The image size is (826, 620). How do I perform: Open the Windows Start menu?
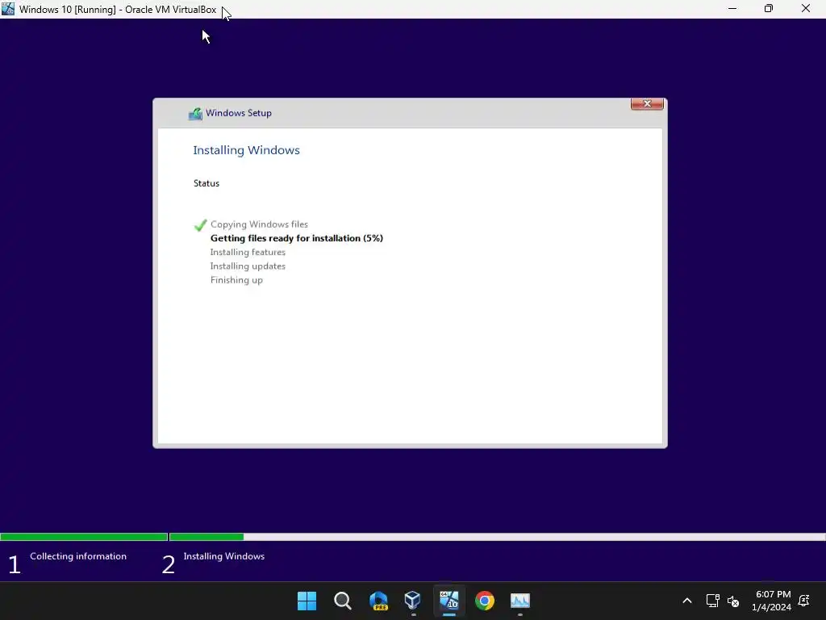pyautogui.click(x=307, y=601)
